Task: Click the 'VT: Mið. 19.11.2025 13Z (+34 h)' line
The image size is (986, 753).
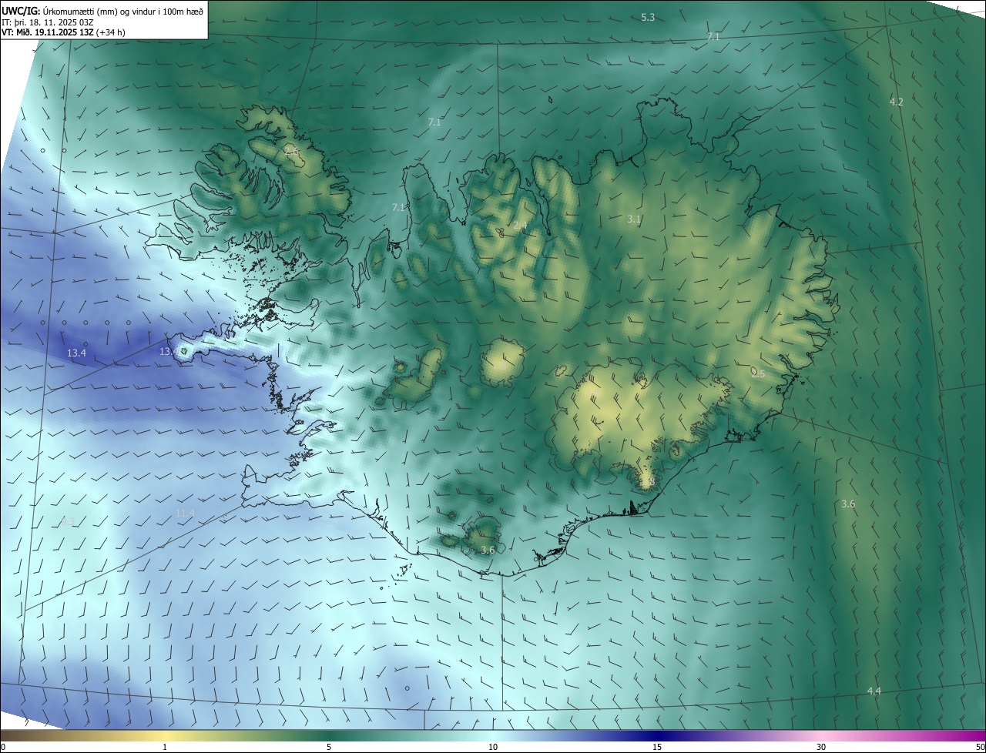Action: point(63,33)
